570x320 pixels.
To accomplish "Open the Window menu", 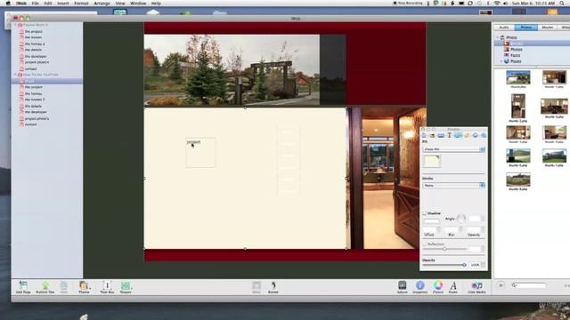I will [x=138, y=4].
